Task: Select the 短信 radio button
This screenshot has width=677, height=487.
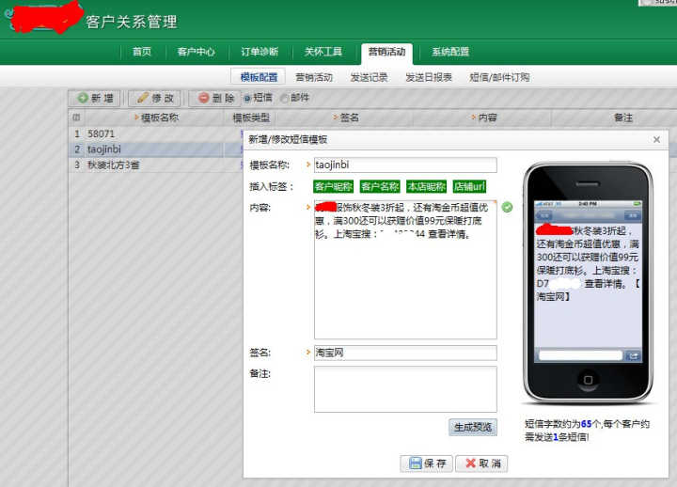Action: [247, 98]
